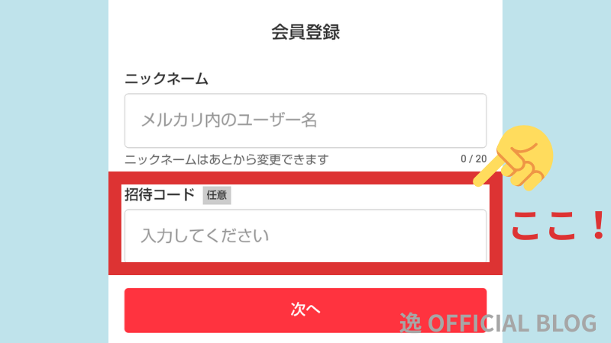Click the bottom edge of the red highlight frame
Viewport: 611px width, 343px height.
(305, 268)
